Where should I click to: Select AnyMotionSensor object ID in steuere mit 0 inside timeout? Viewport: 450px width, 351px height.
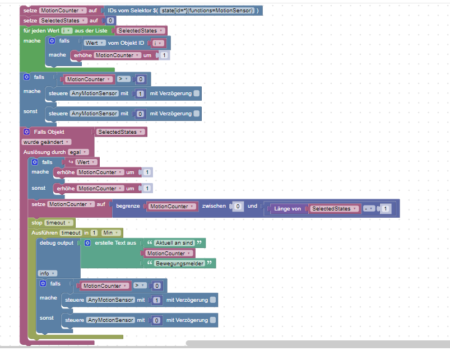(x=111, y=320)
